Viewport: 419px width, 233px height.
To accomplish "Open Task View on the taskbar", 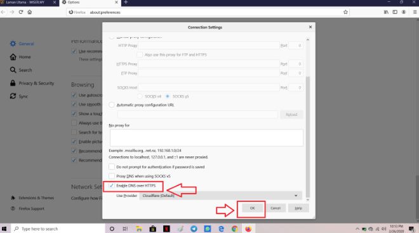I will tap(125, 229).
